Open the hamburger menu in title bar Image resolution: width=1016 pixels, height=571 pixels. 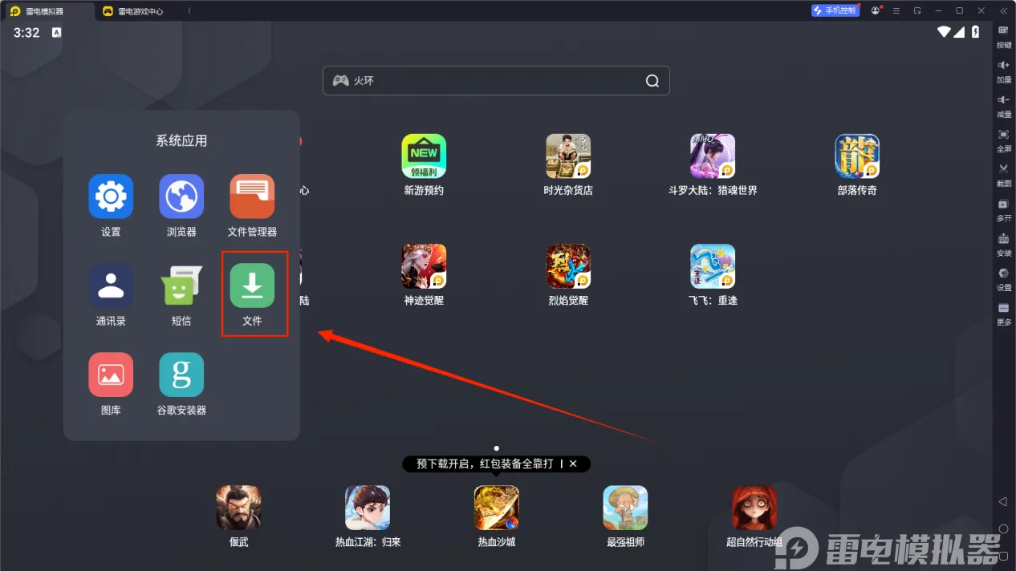[896, 10]
